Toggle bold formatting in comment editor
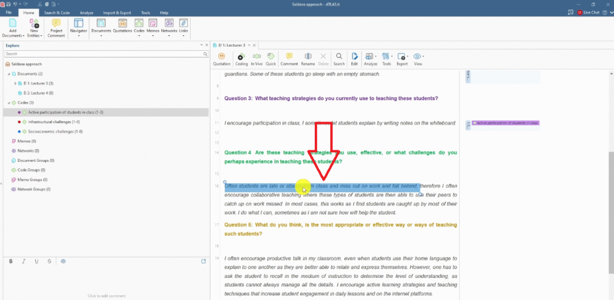Image resolution: width=614 pixels, height=300 pixels. click(11, 261)
